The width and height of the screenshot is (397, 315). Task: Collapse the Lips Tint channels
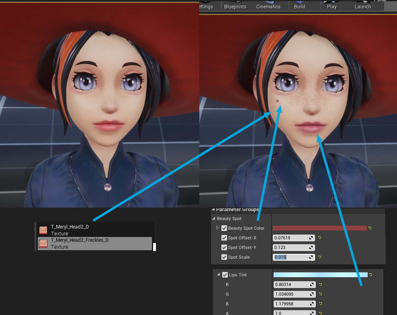(x=218, y=274)
